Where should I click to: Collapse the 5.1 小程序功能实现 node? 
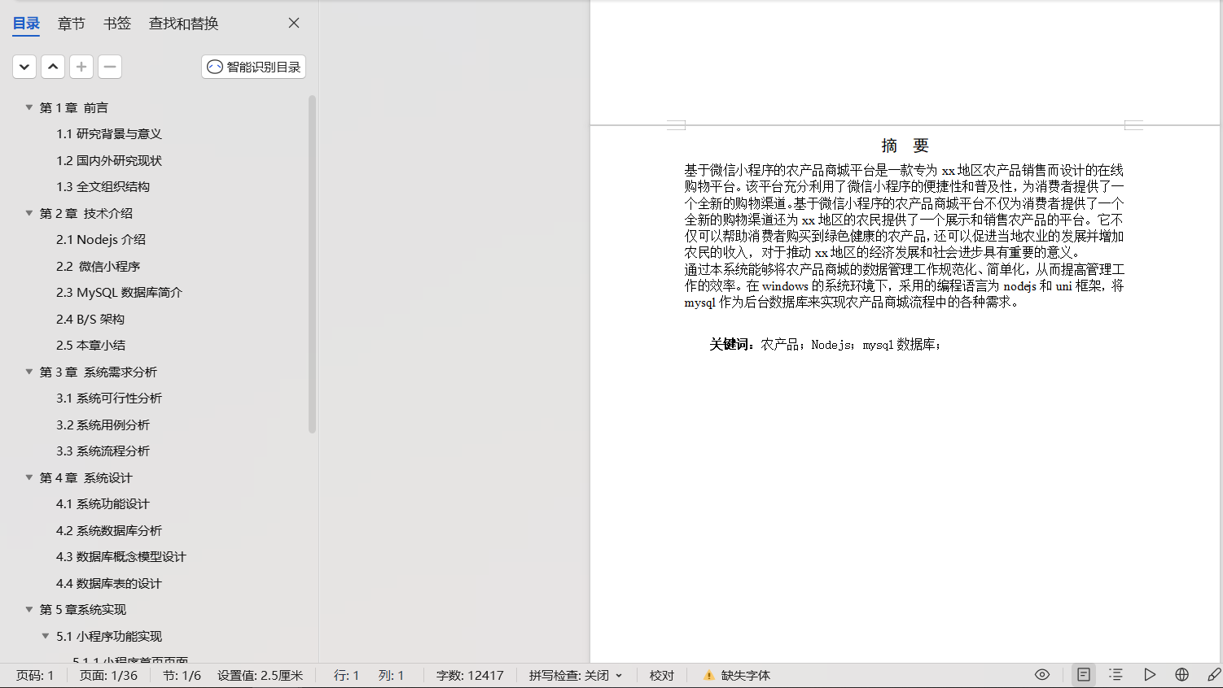click(46, 636)
